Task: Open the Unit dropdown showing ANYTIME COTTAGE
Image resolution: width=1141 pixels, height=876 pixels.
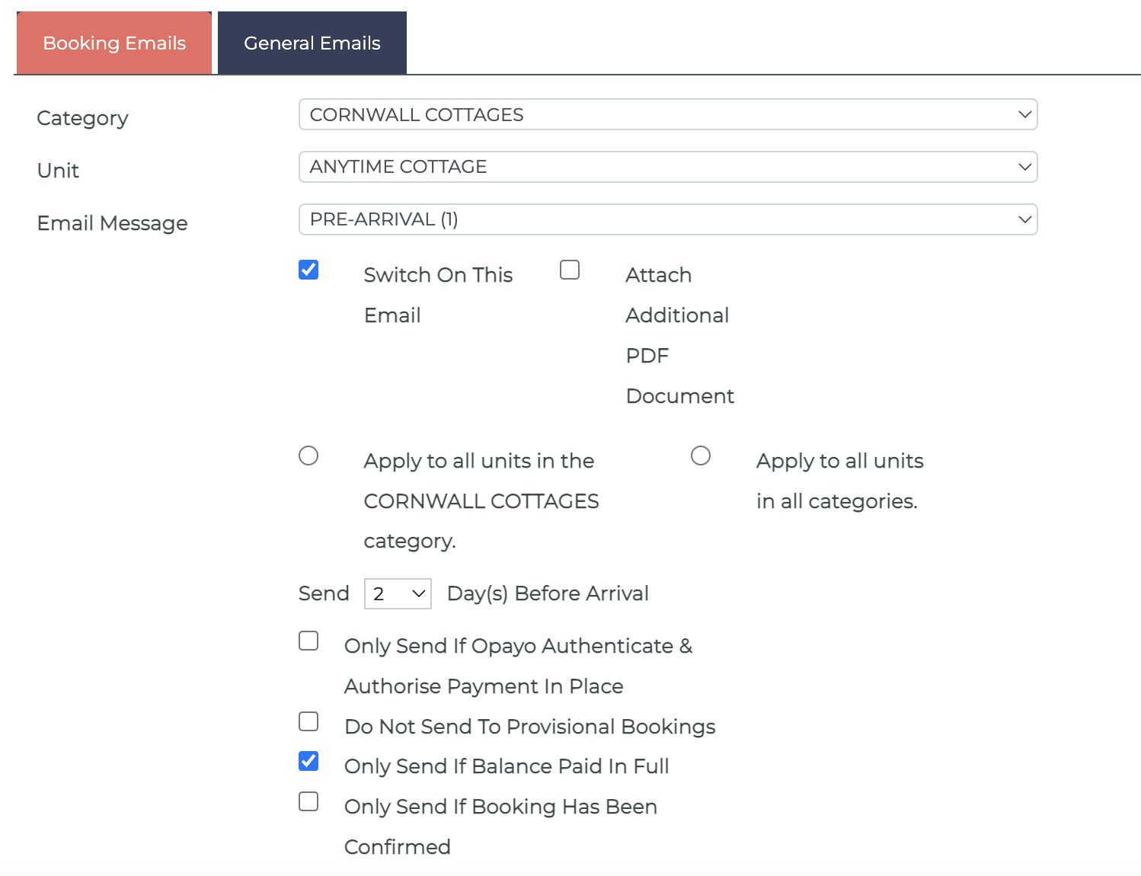Action: point(668,166)
